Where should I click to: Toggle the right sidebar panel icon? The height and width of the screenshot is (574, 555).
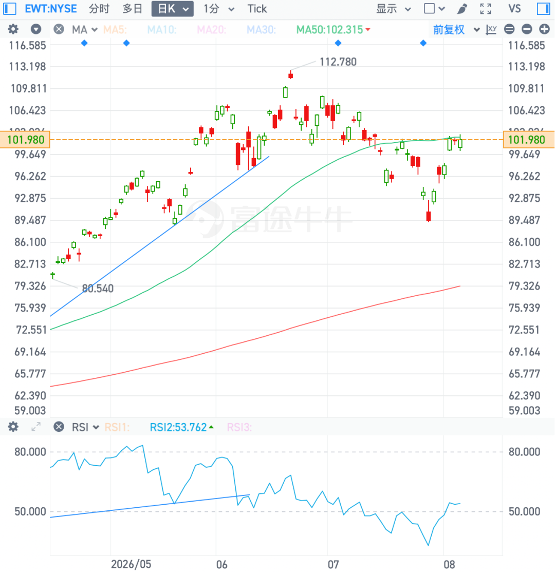[544, 8]
